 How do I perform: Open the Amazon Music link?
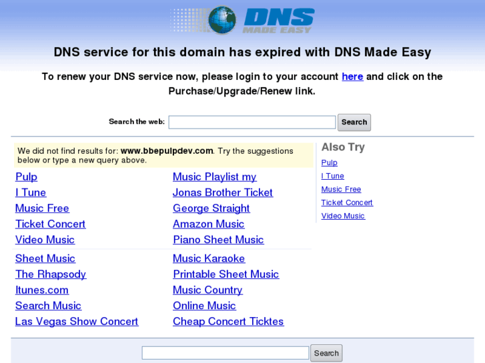(x=208, y=224)
